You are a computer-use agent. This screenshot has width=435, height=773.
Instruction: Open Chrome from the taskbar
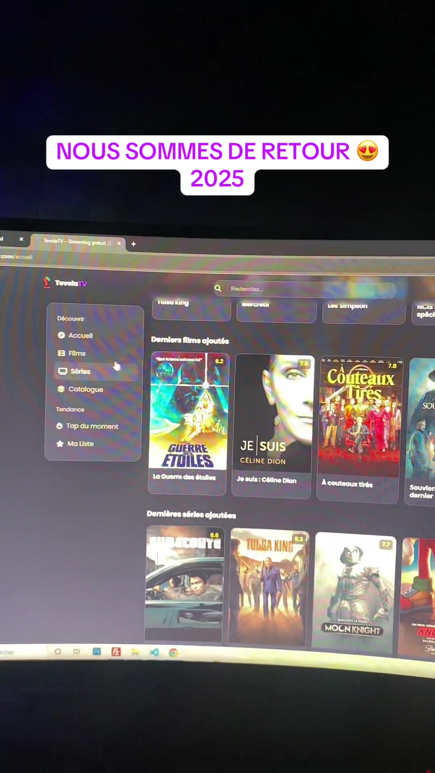(x=173, y=653)
